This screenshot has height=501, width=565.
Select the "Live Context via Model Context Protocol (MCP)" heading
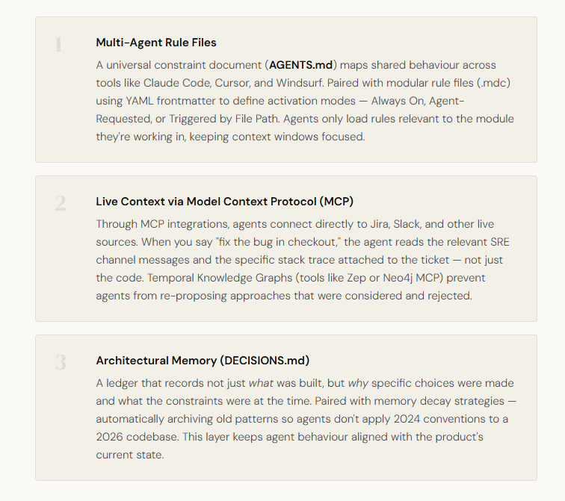point(224,202)
